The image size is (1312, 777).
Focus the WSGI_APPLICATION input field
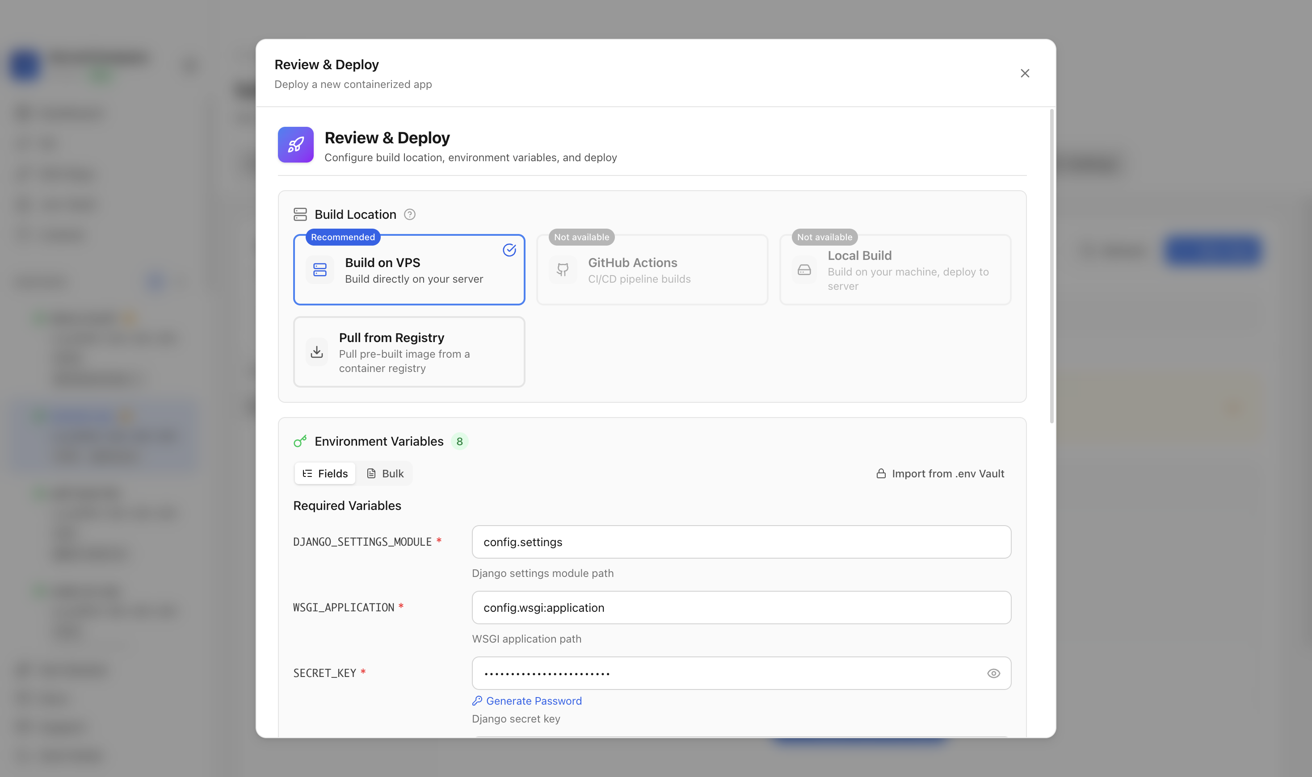pos(741,608)
